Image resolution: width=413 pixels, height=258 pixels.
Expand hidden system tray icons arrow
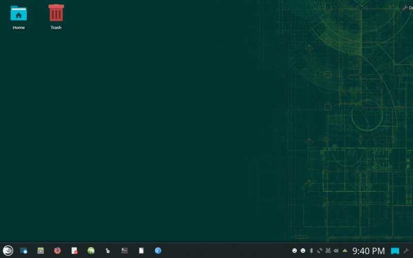point(344,251)
